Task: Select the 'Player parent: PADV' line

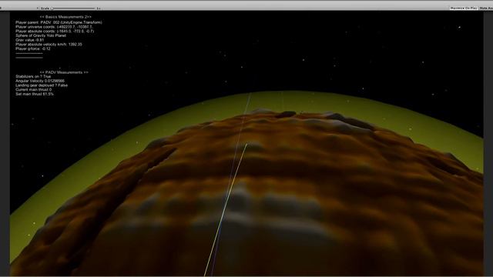Action: coord(59,22)
